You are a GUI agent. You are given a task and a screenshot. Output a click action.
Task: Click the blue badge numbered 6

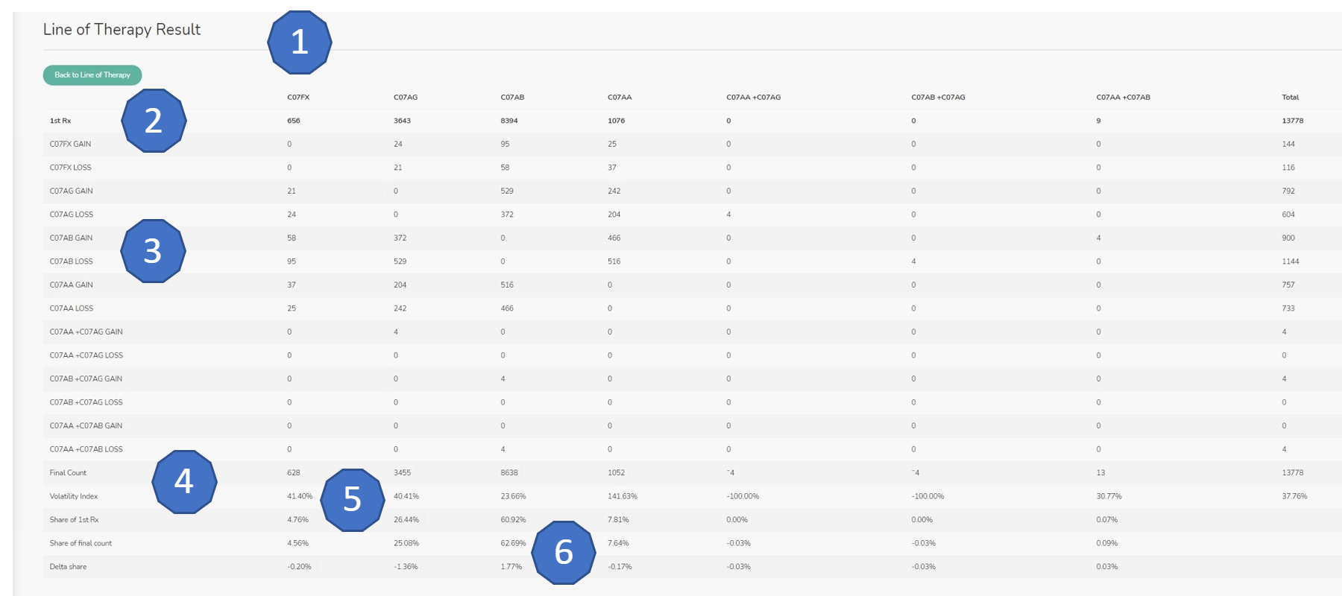[564, 552]
